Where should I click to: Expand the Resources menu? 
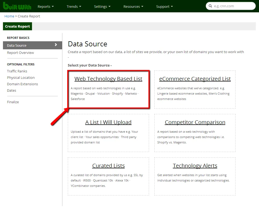(x=133, y=6)
